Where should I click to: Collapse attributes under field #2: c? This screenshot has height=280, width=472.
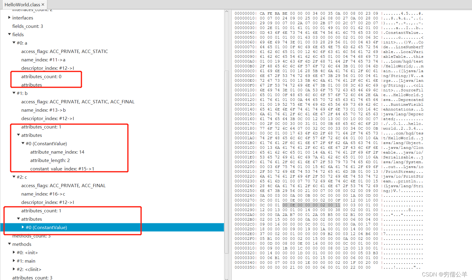pos(18,219)
